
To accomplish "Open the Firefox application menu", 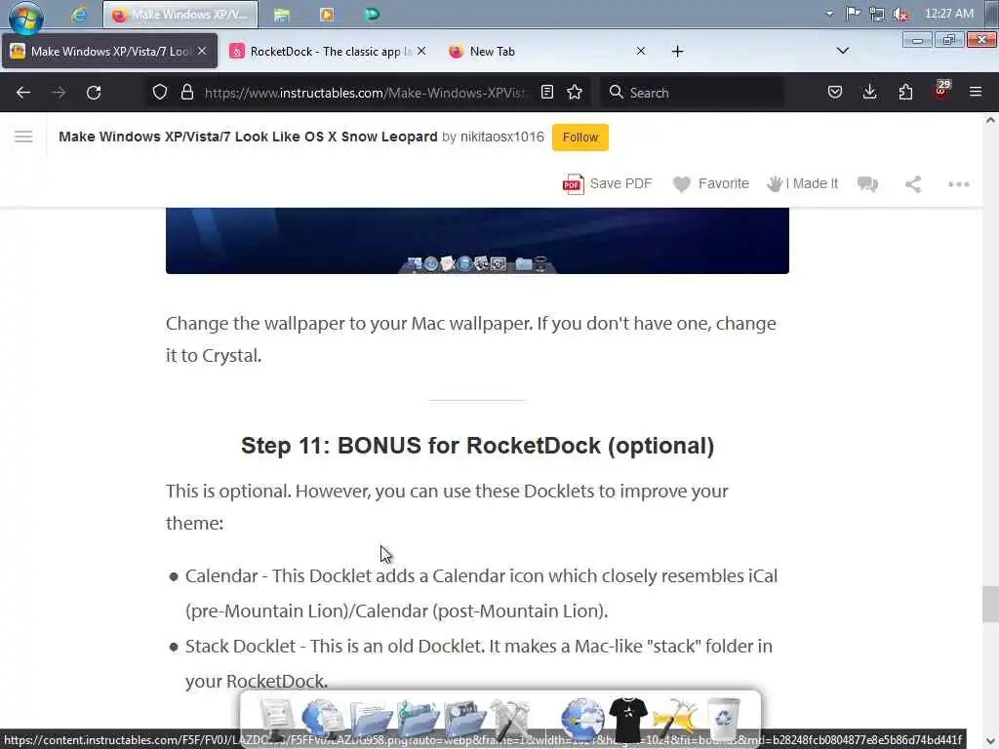I will 976,93.
